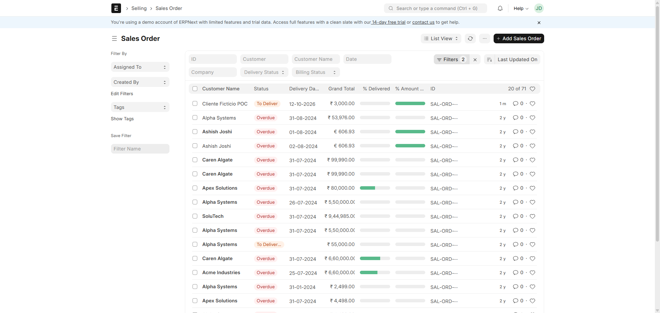Focus the search or command bar

pos(435,8)
